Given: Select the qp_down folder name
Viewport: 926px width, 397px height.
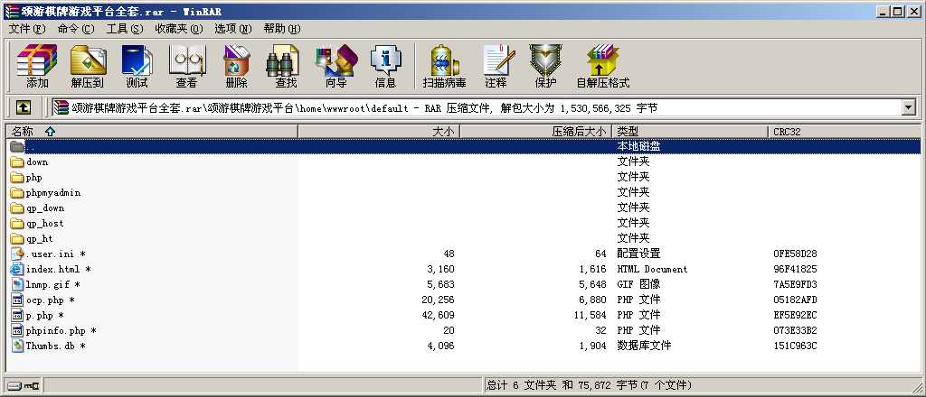Looking at the screenshot, I should (x=45, y=208).
